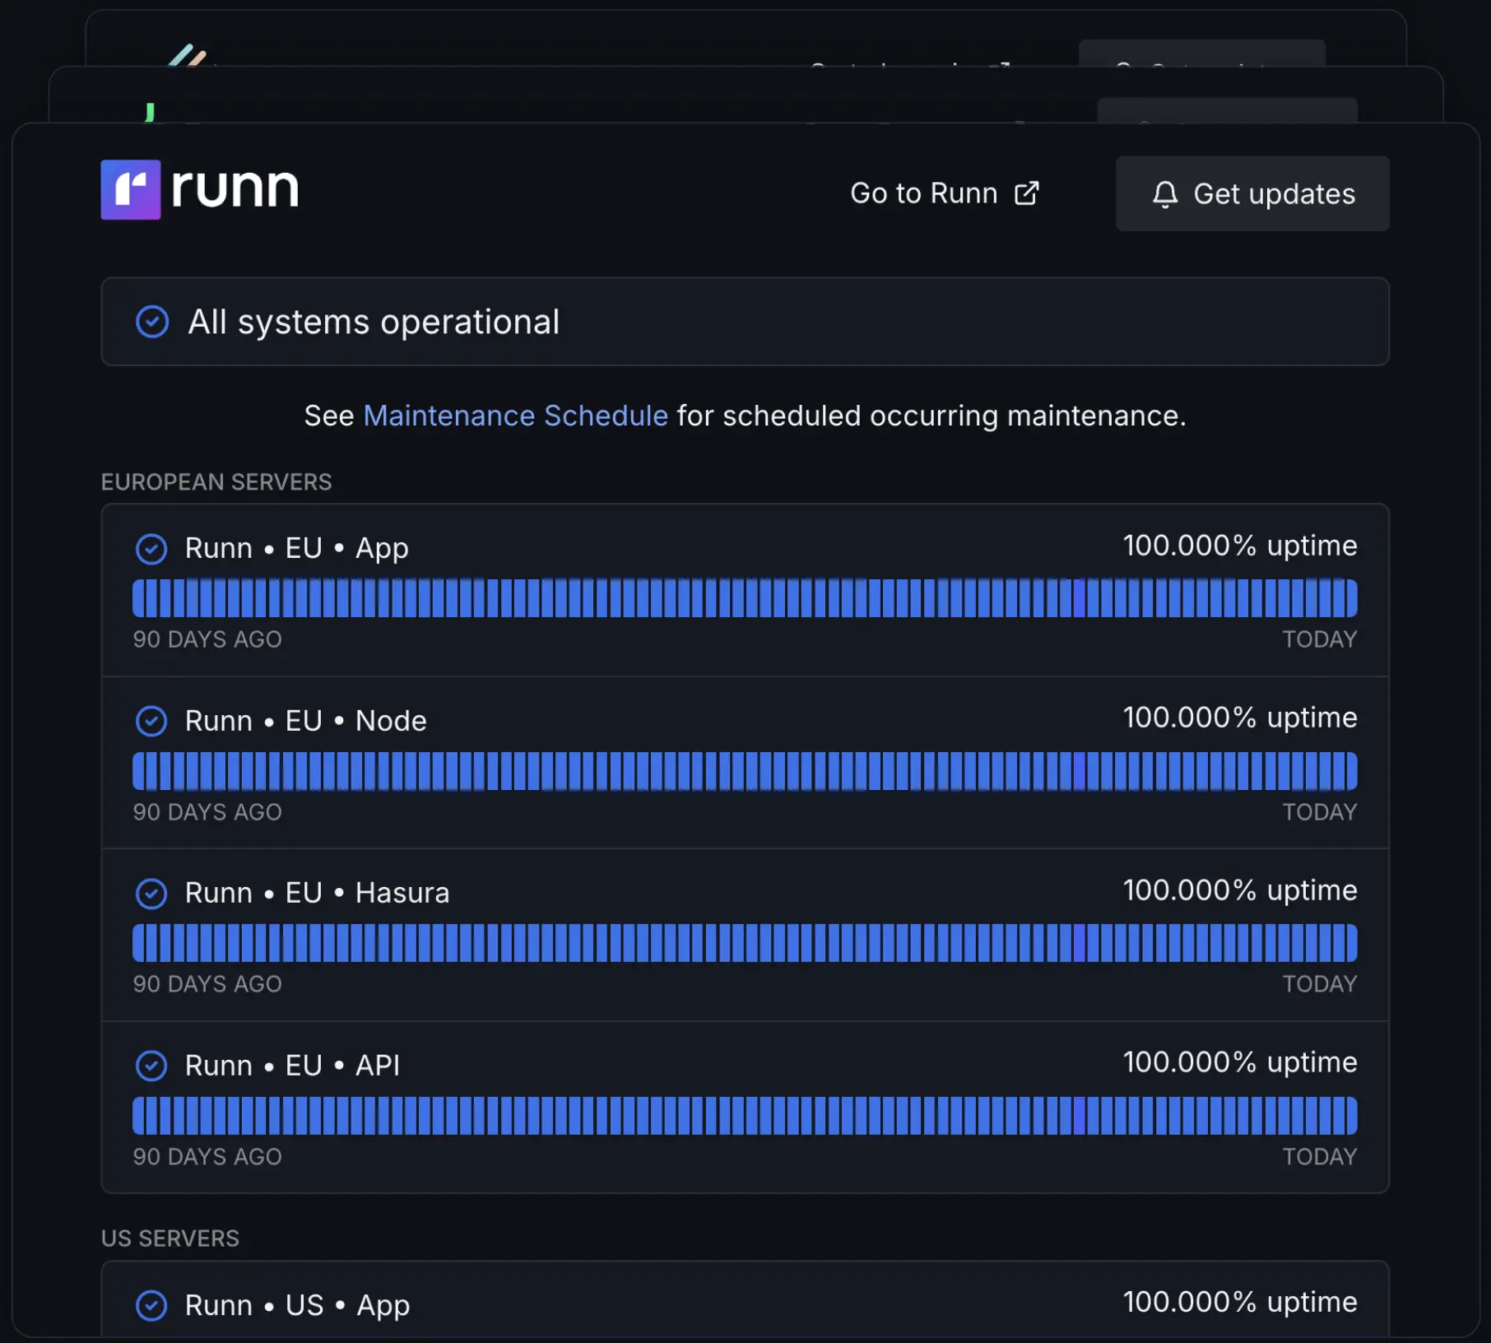
Task: Open the Maintenance Schedule link
Action: click(x=515, y=416)
